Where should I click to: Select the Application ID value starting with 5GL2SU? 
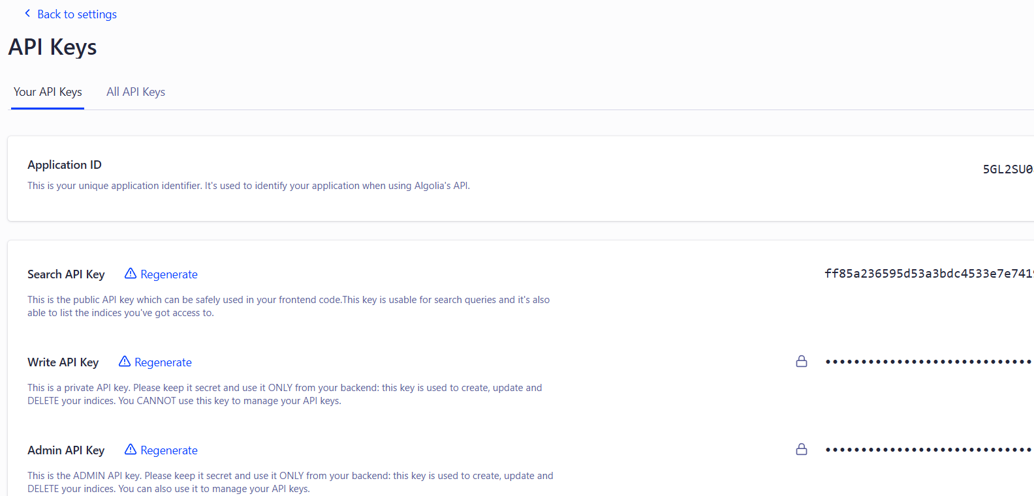point(1007,169)
